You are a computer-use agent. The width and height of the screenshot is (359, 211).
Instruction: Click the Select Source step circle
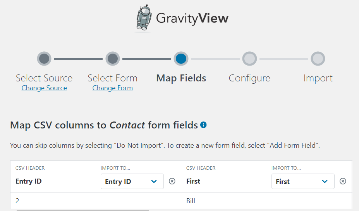point(44,59)
